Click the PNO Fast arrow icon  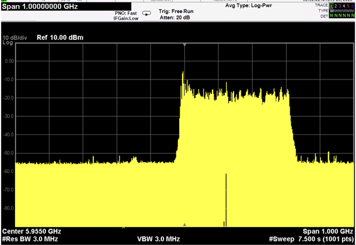147,13
